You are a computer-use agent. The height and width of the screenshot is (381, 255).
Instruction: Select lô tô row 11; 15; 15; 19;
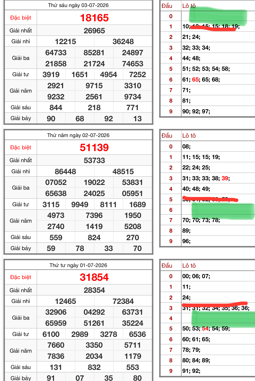tap(201, 157)
